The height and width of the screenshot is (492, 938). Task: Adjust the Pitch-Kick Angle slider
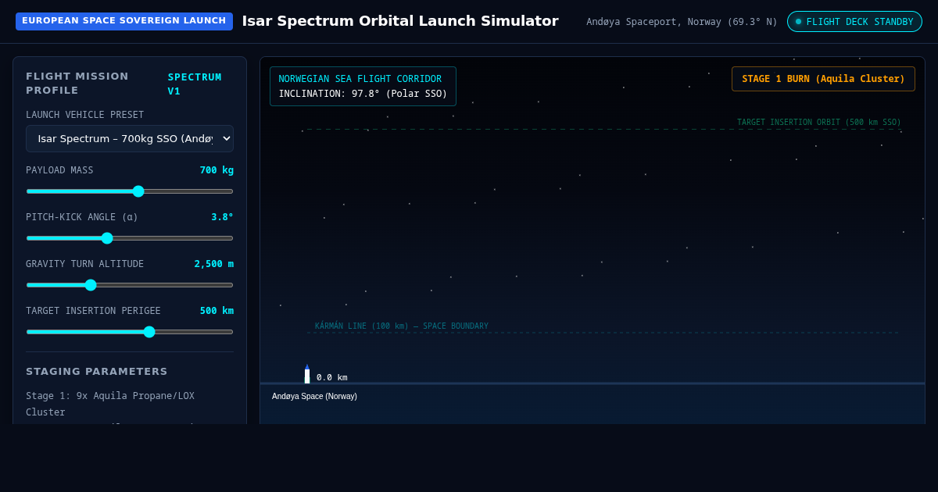[130, 238]
